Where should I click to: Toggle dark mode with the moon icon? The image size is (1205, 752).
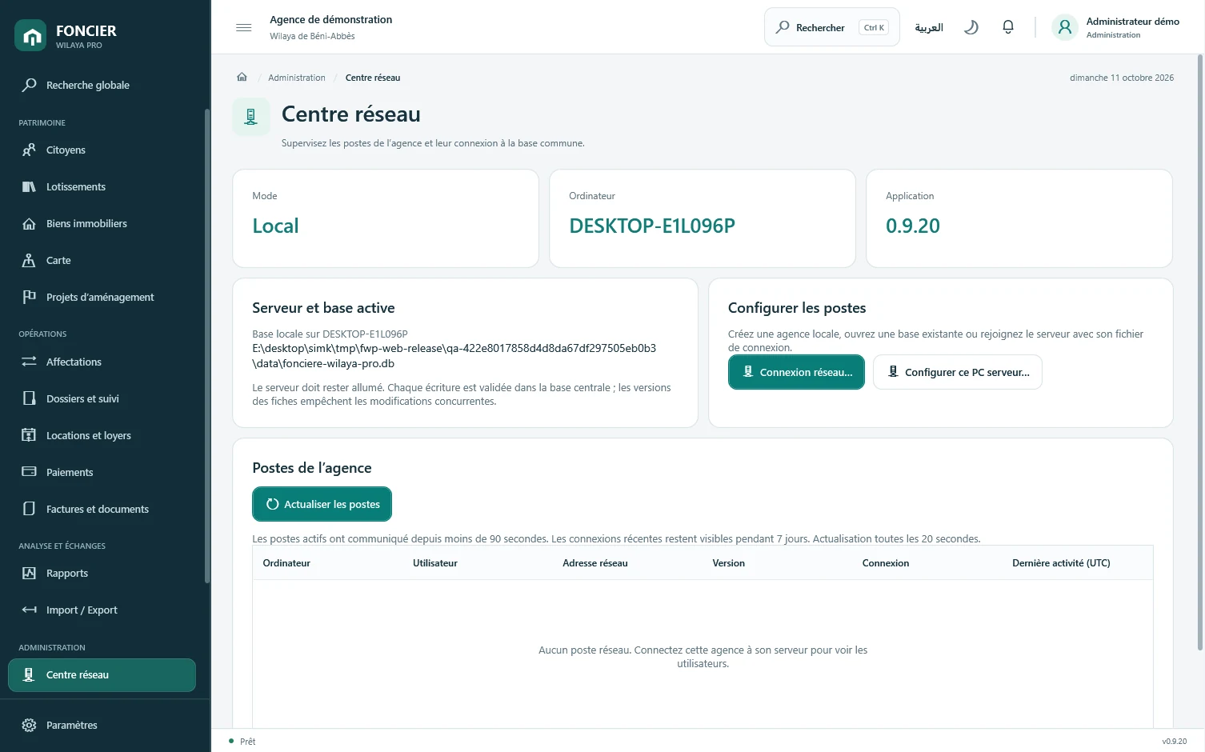971,27
